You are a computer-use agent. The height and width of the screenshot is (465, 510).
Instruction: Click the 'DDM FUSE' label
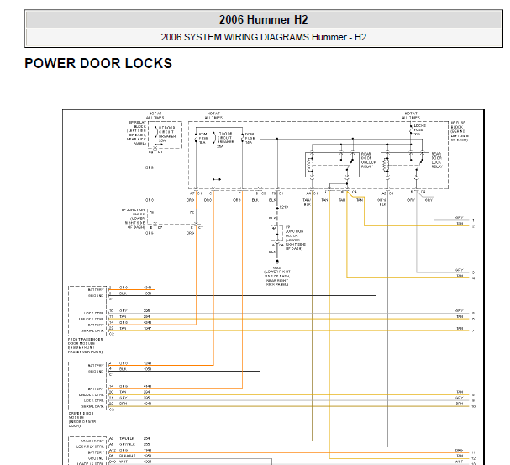250,138
